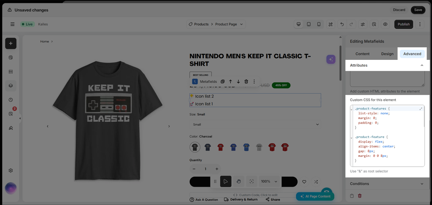Show next product image in carousel
The width and height of the screenshot is (432, 205).
(169, 126)
